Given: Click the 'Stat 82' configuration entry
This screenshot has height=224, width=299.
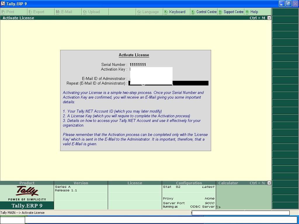Looking at the screenshot, I should tap(189, 187).
